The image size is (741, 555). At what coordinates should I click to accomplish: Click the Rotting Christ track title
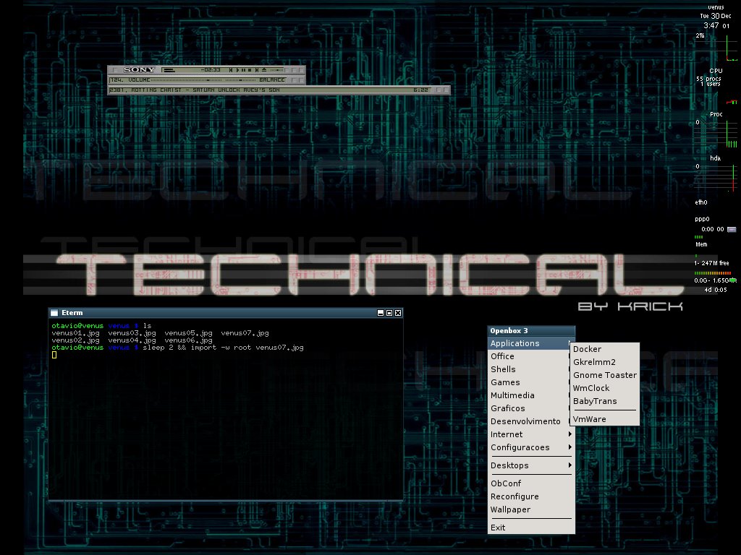195,90
